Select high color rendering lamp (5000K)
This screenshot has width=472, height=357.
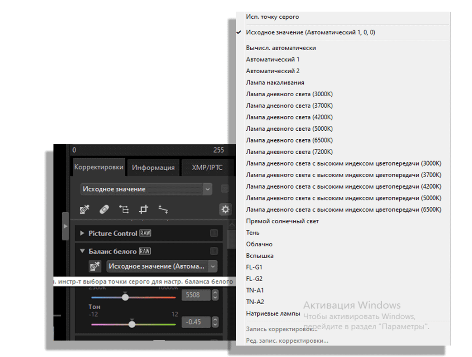tap(343, 198)
